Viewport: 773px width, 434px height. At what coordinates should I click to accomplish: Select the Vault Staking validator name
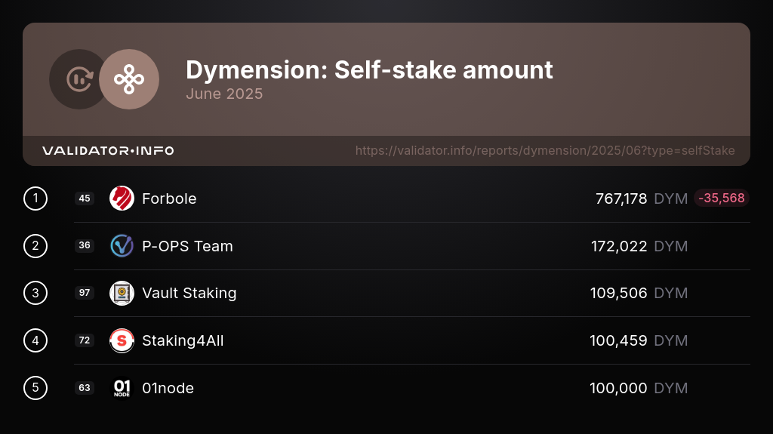[x=189, y=293]
